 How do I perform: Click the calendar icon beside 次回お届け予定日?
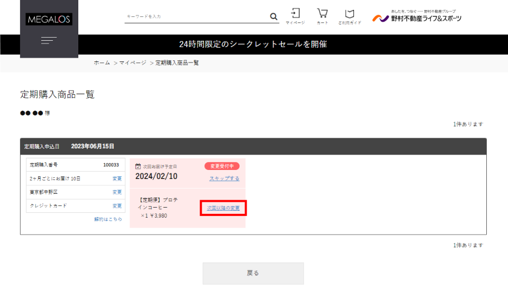(138, 166)
